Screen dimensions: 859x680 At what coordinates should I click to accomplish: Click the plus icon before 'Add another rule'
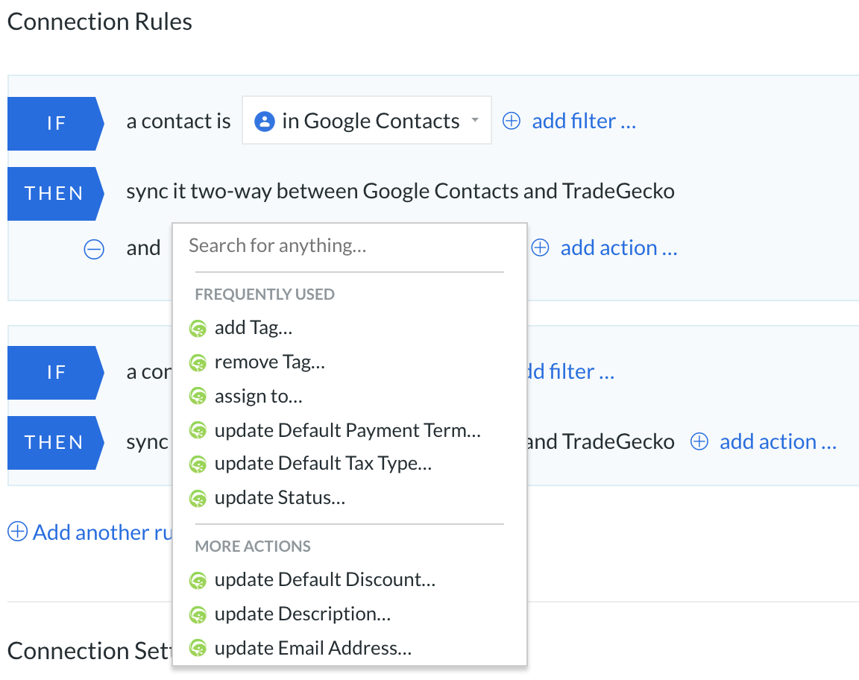point(18,532)
